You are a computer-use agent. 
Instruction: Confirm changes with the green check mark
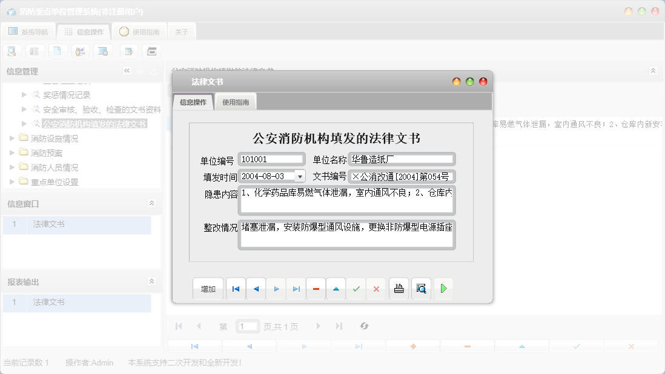click(356, 289)
